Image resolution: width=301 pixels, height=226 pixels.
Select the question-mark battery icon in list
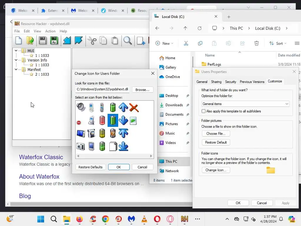[113, 133]
